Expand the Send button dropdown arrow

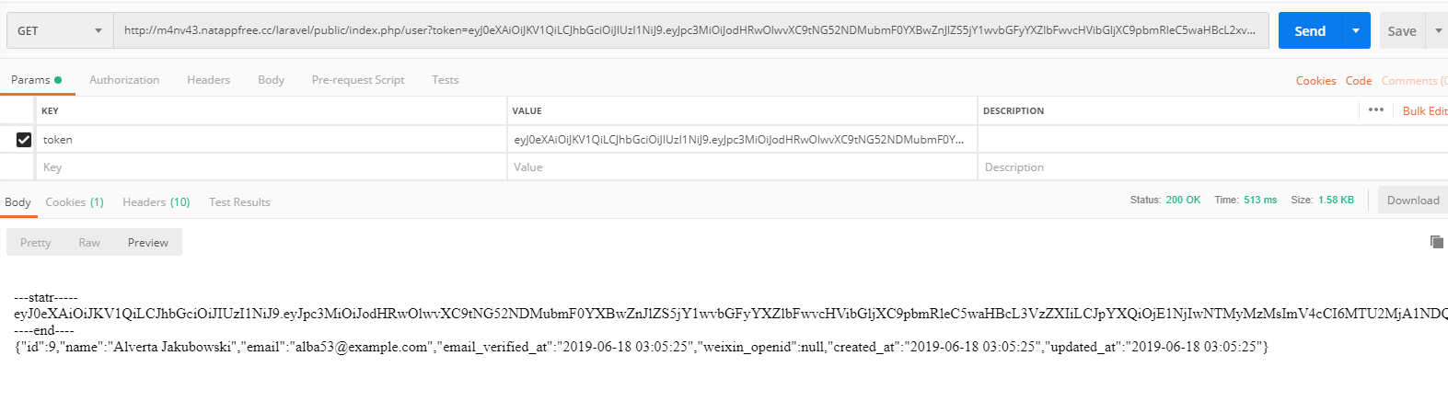coord(1356,30)
